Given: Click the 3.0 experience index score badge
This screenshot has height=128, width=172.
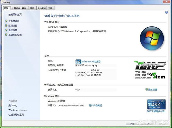Looking at the screenshot, I should (x=78, y=62).
